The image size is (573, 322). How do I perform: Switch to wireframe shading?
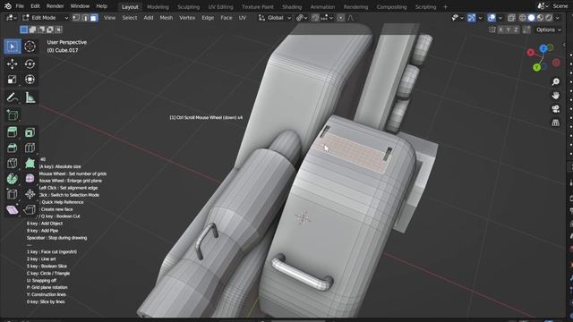point(523,18)
